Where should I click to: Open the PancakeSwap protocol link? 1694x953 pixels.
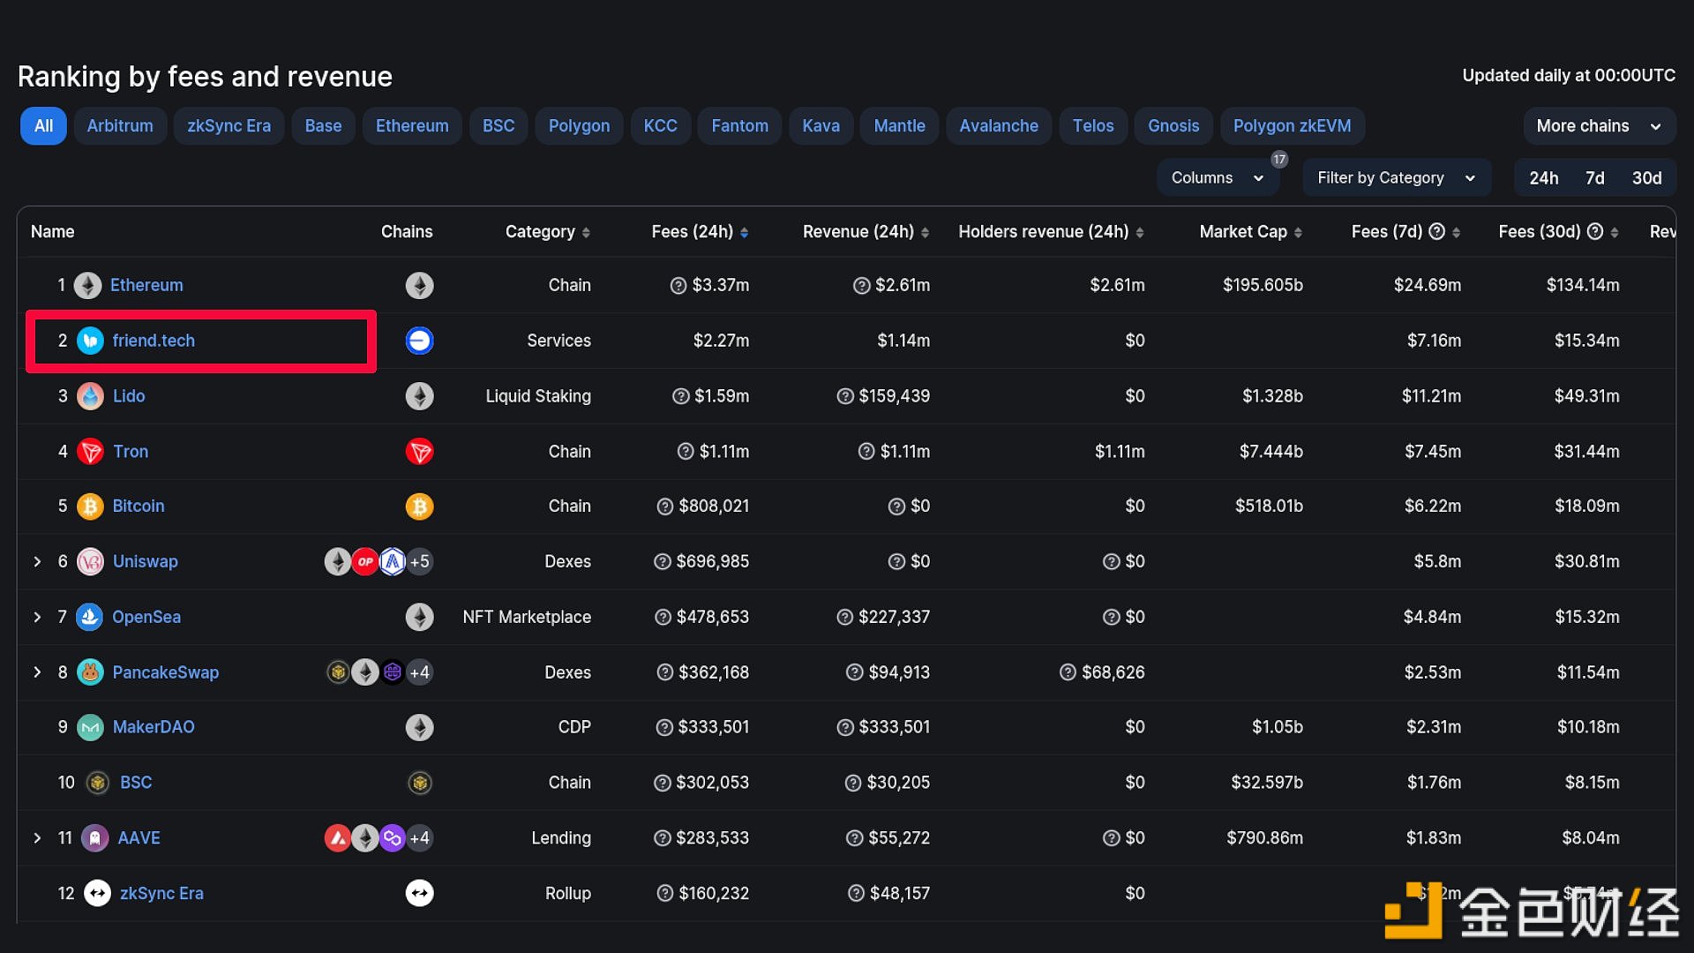point(165,672)
